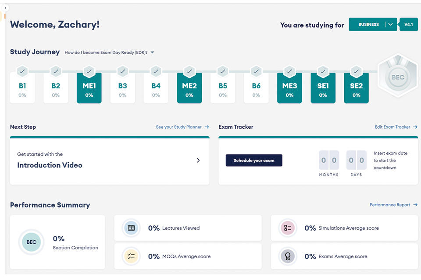Click the Simulations Average score icon
The height and width of the screenshot is (280, 421).
(x=288, y=228)
